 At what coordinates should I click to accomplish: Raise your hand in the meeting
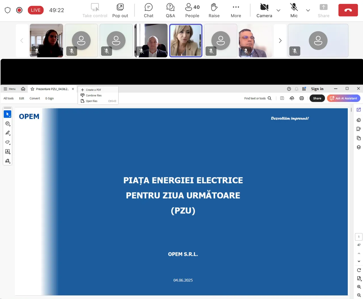(214, 11)
